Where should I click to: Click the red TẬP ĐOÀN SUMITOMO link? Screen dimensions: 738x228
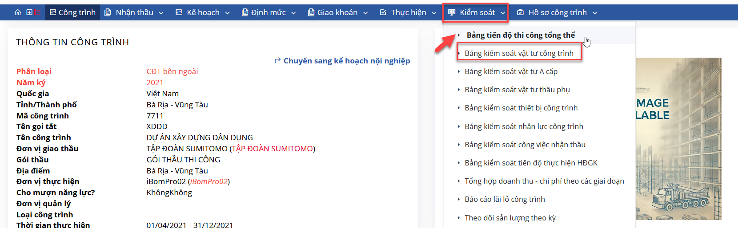(x=273, y=149)
